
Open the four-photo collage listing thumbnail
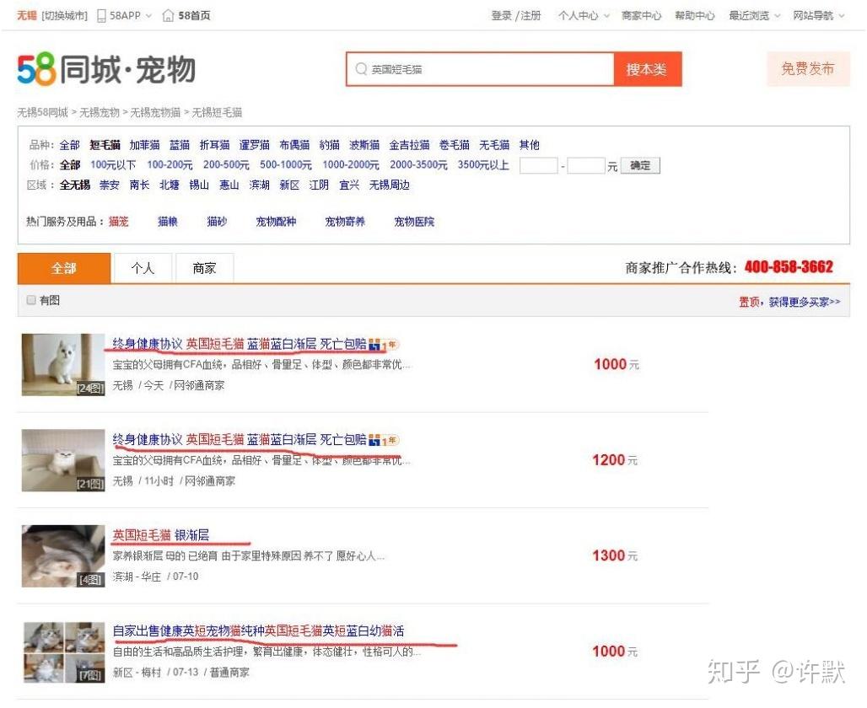(64, 652)
